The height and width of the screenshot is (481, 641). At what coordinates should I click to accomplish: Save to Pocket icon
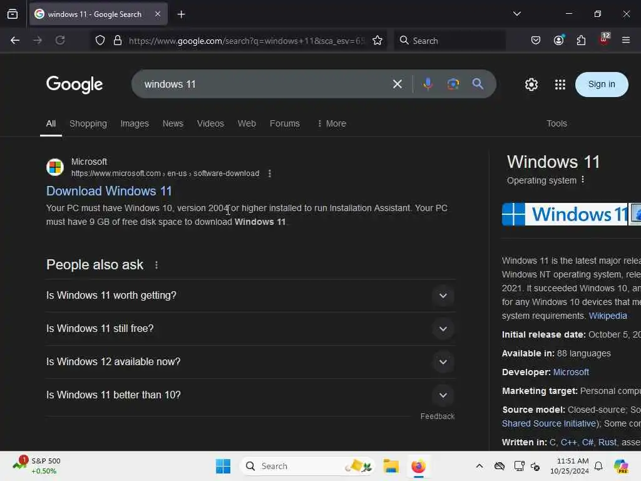pos(536,41)
